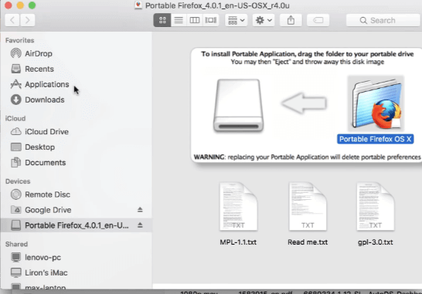The width and height of the screenshot is (422, 294).
Task: Click the Share toolbar button
Action: pos(291,20)
